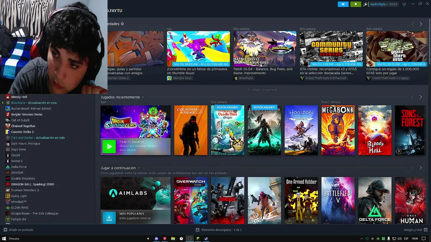Open the Novedades settings gear

pyautogui.click(x=122, y=24)
